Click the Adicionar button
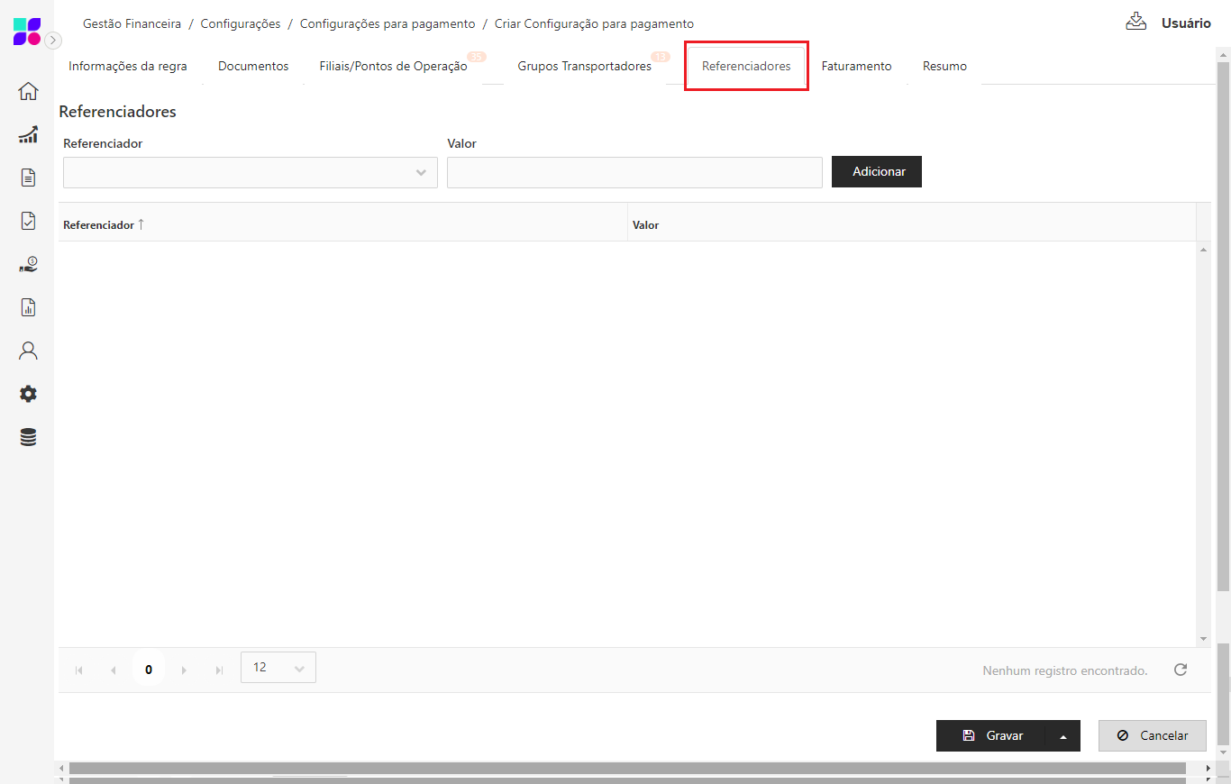Image resolution: width=1231 pixels, height=784 pixels. (876, 172)
